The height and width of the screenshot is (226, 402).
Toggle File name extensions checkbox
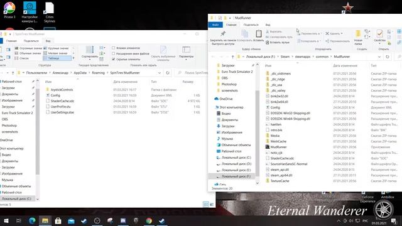113,53
